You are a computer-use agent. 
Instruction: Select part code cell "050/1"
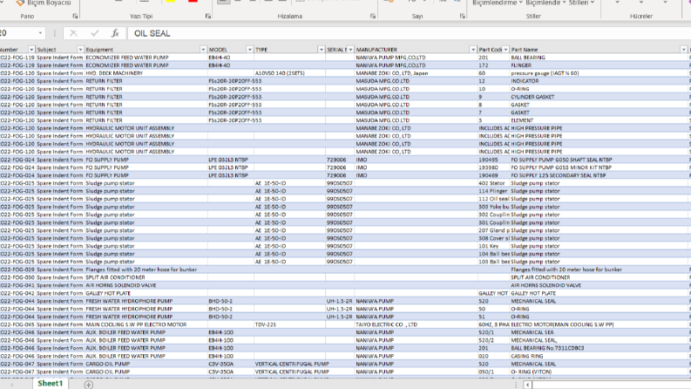click(x=493, y=372)
